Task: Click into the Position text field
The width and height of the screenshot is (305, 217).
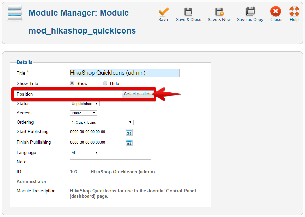Action: pos(95,94)
